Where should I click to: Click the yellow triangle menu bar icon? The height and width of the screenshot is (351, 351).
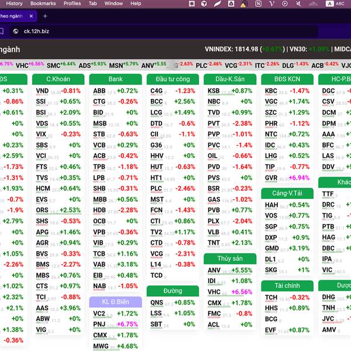[243, 4]
